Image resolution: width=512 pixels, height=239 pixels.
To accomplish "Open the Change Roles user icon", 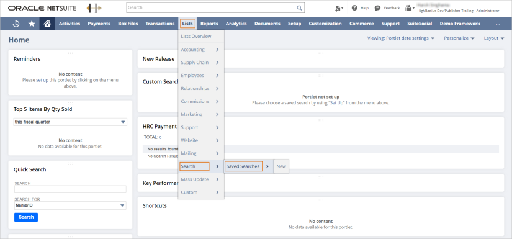I will point(410,8).
